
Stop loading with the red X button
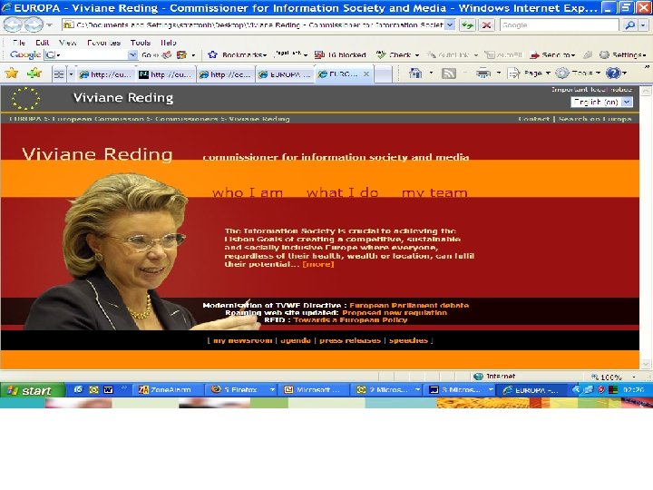pos(486,25)
